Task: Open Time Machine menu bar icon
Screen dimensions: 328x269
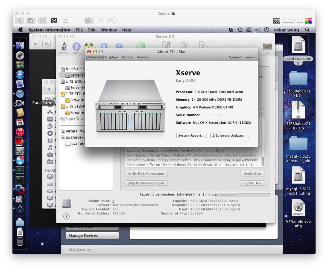Action: [x=240, y=30]
